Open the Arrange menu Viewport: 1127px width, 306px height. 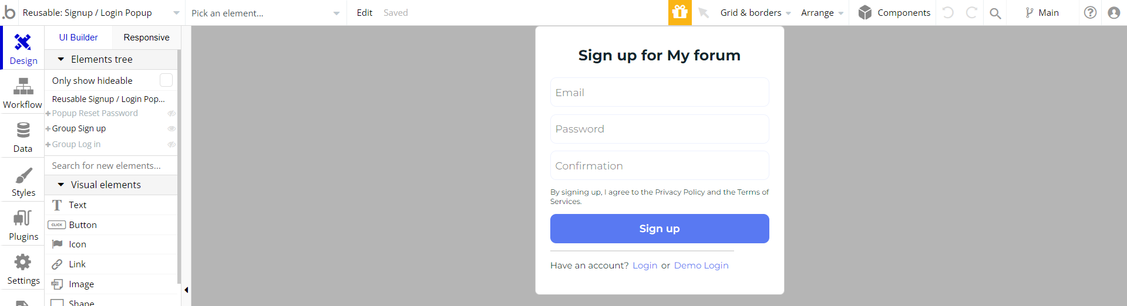coord(822,13)
